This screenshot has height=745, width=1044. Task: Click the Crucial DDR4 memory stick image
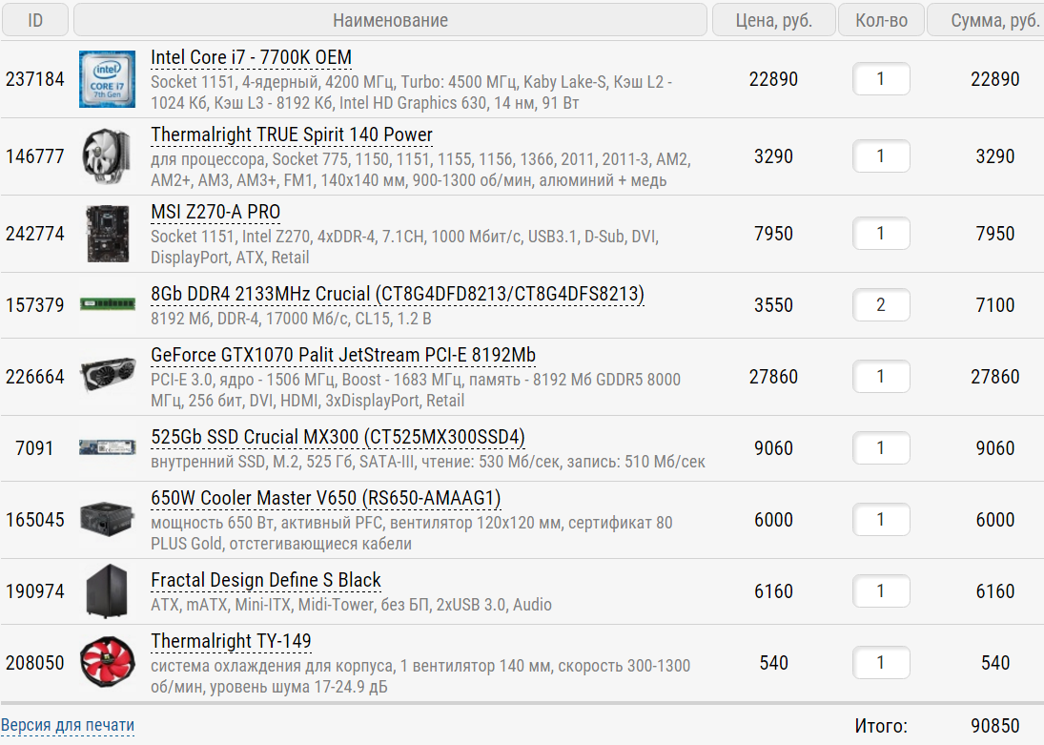point(107,304)
